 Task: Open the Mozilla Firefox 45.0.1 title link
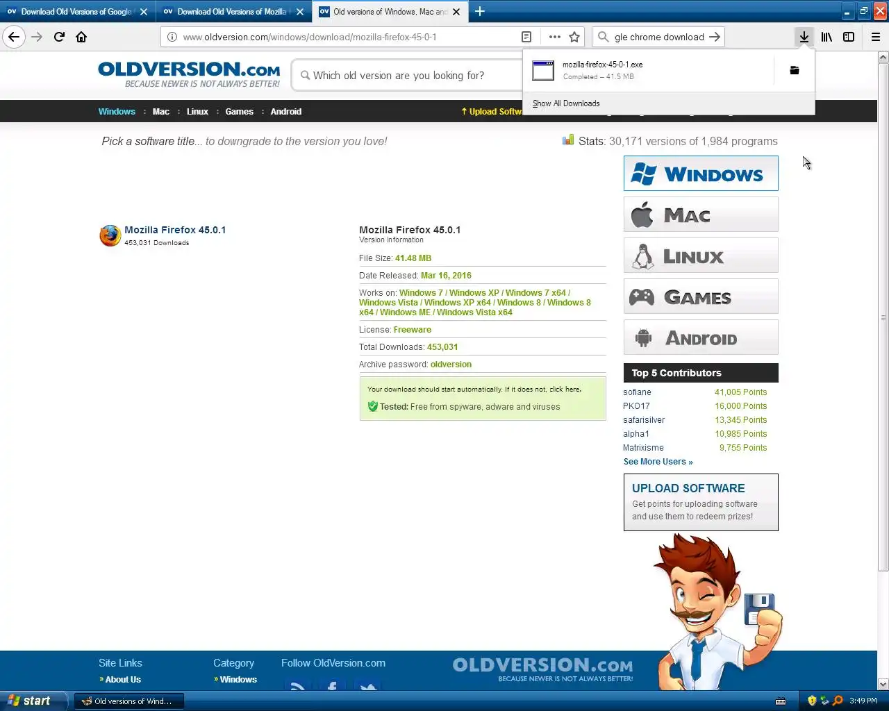click(x=175, y=230)
